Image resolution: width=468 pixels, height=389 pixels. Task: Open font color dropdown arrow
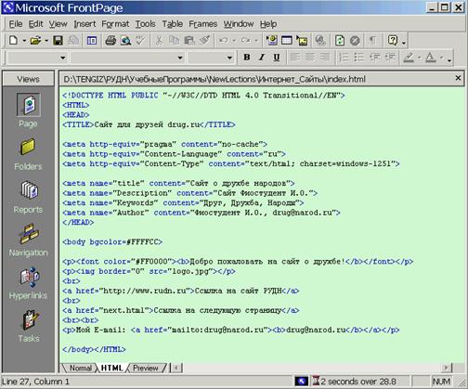tap(442, 58)
